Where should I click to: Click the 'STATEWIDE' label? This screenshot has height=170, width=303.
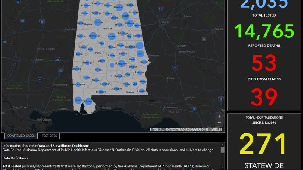[264, 165]
